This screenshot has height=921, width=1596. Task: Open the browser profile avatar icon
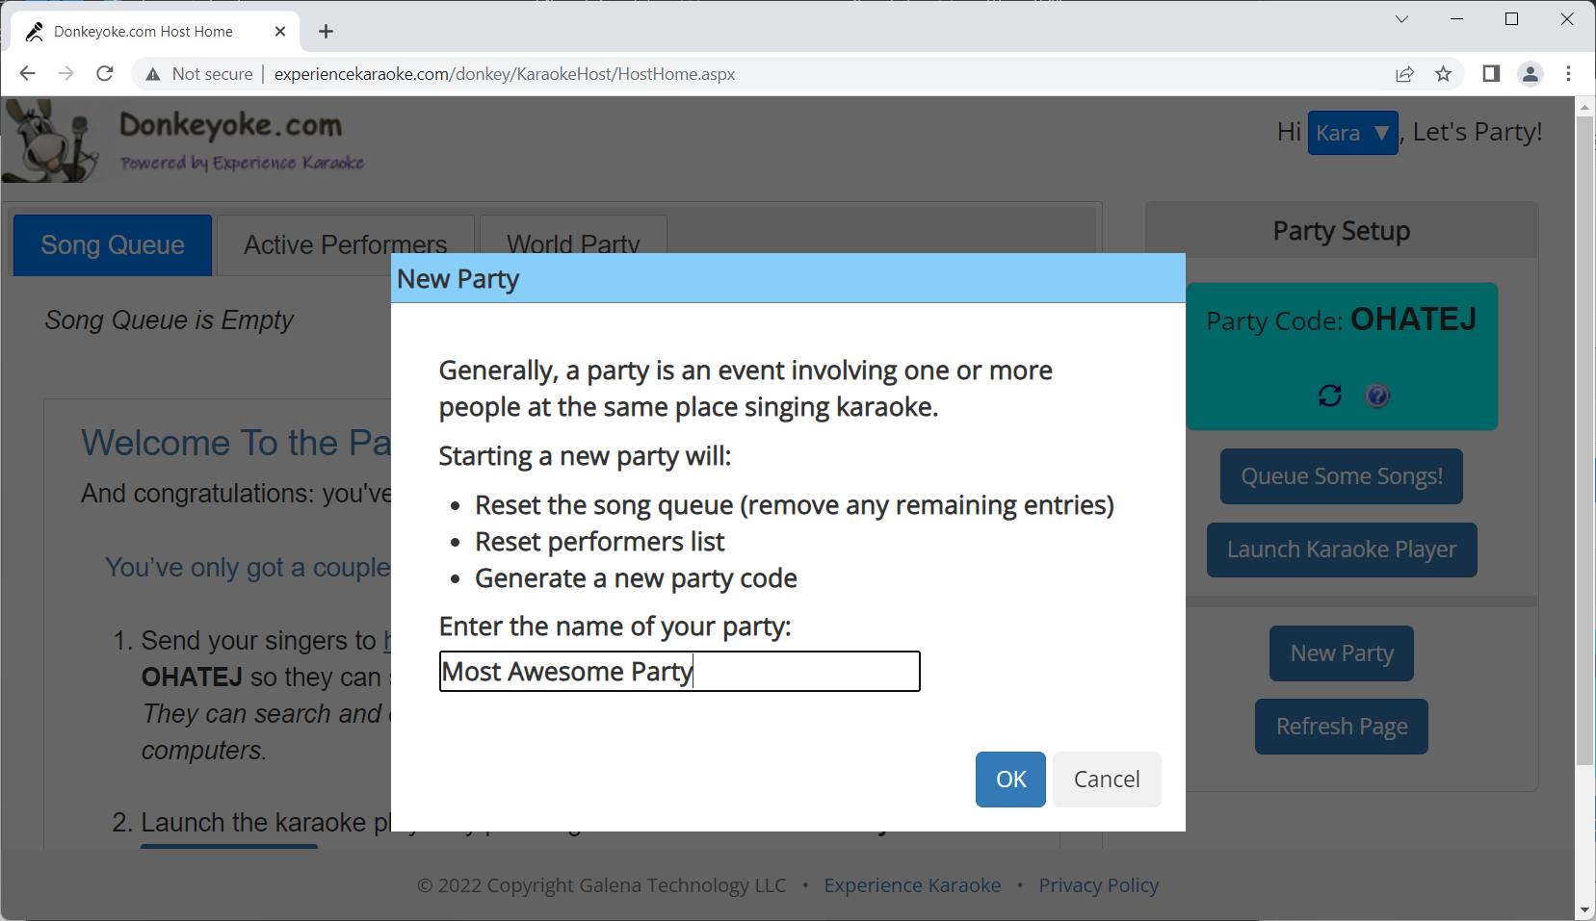[x=1530, y=74]
